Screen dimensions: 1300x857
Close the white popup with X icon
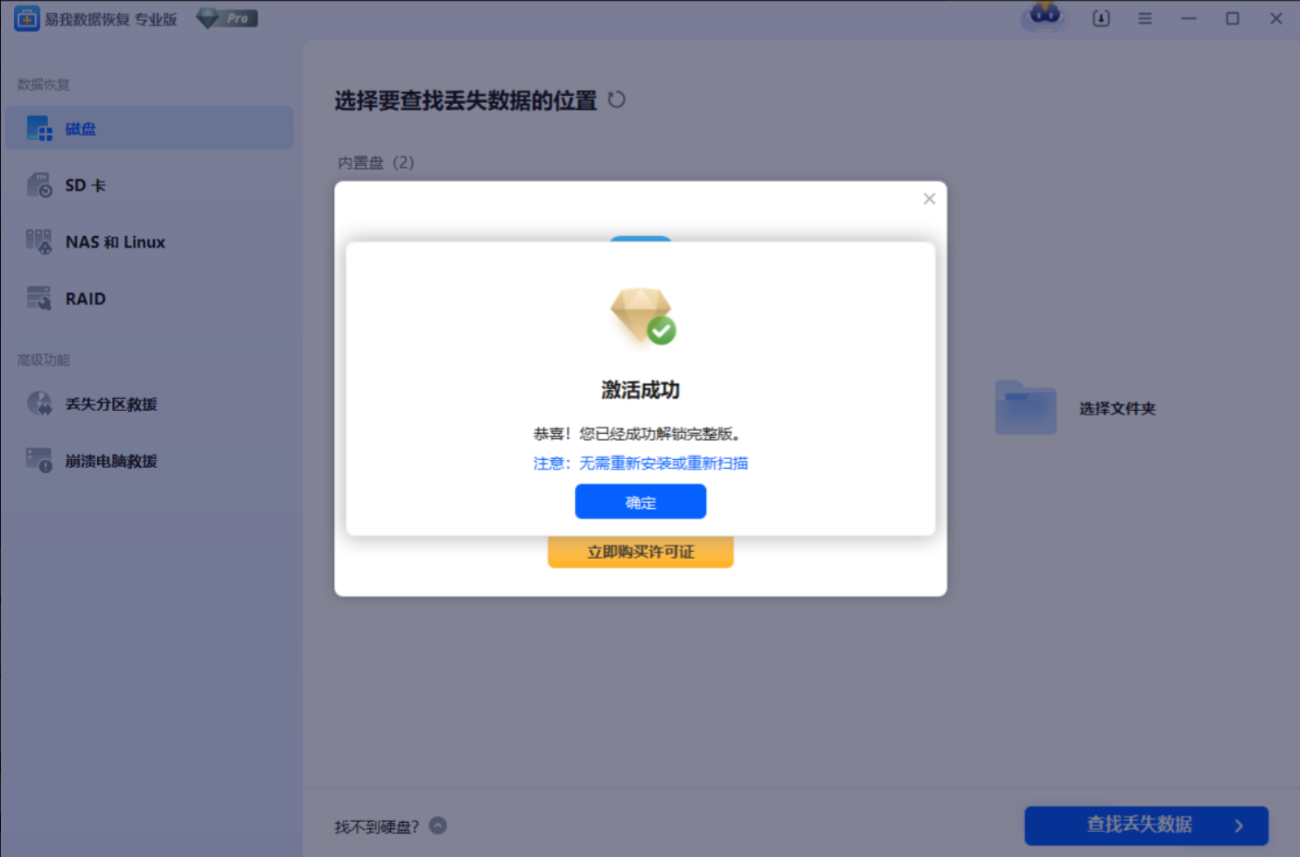click(x=929, y=199)
